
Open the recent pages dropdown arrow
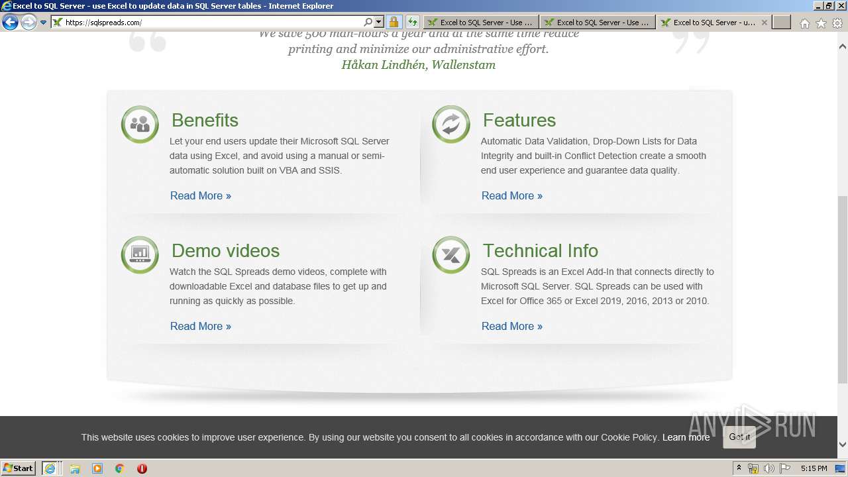click(43, 23)
